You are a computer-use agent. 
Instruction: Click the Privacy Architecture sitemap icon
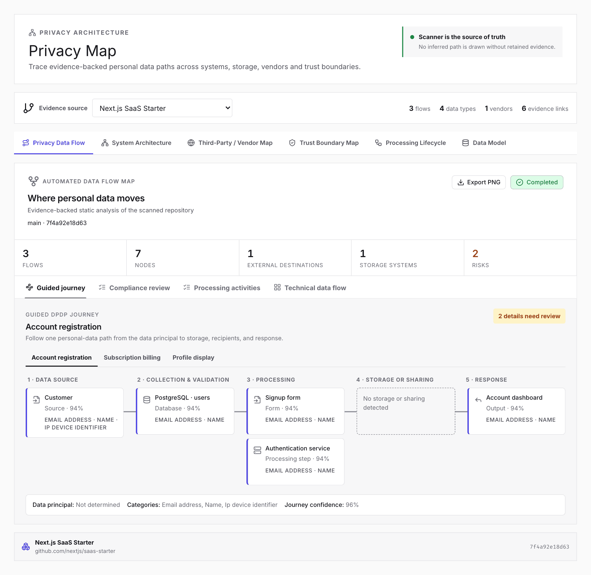click(32, 33)
